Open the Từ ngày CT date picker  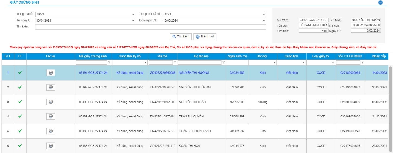point(133,21)
